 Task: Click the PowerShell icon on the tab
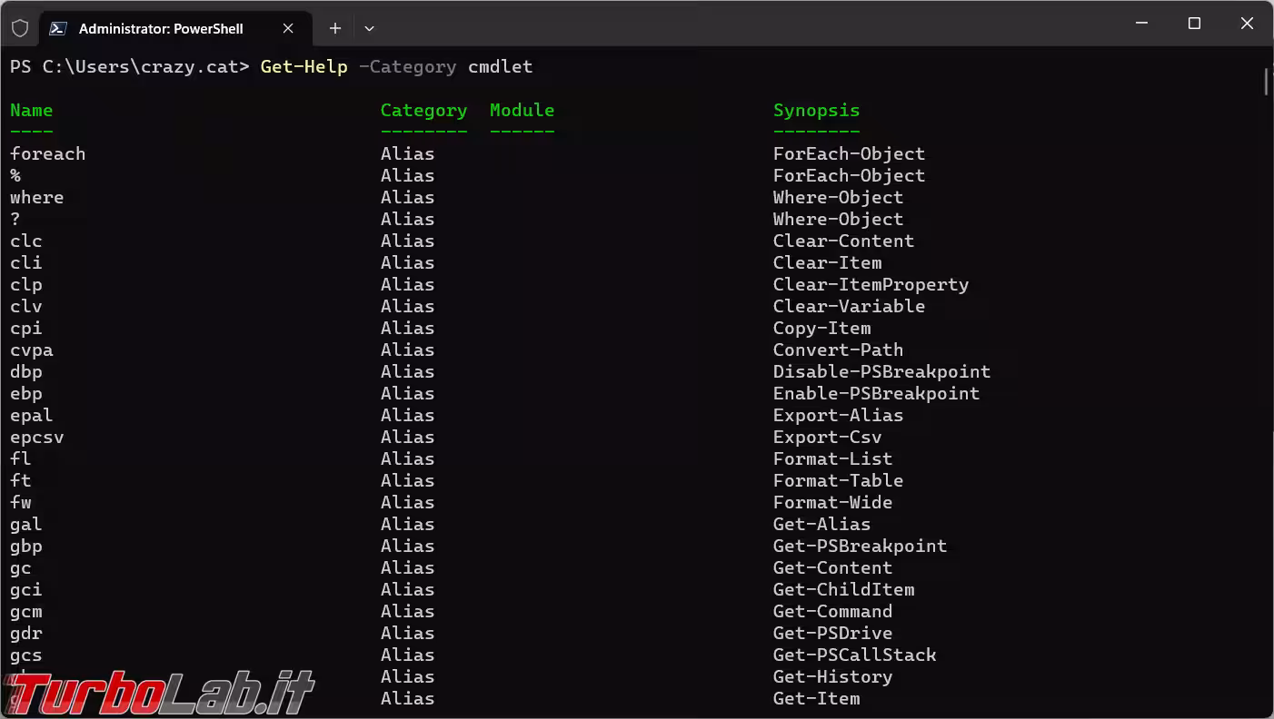click(x=58, y=28)
